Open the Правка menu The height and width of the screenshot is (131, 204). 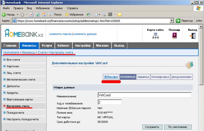click(x=18, y=8)
